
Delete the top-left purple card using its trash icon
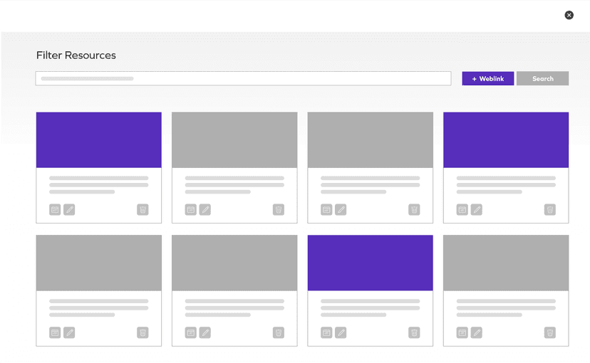(143, 209)
